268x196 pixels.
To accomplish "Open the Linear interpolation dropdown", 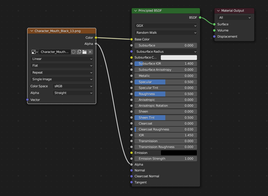I will 62,59.
